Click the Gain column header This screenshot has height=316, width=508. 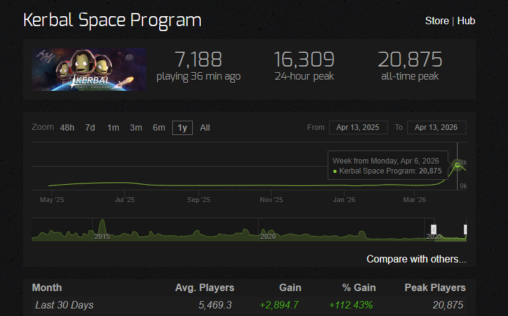point(290,288)
